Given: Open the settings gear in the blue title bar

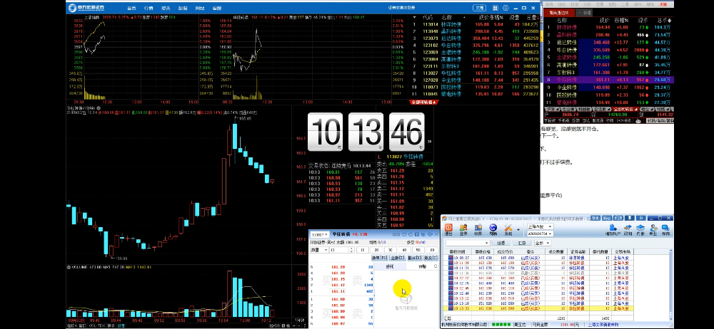Looking at the screenshot, I should click(506, 8).
